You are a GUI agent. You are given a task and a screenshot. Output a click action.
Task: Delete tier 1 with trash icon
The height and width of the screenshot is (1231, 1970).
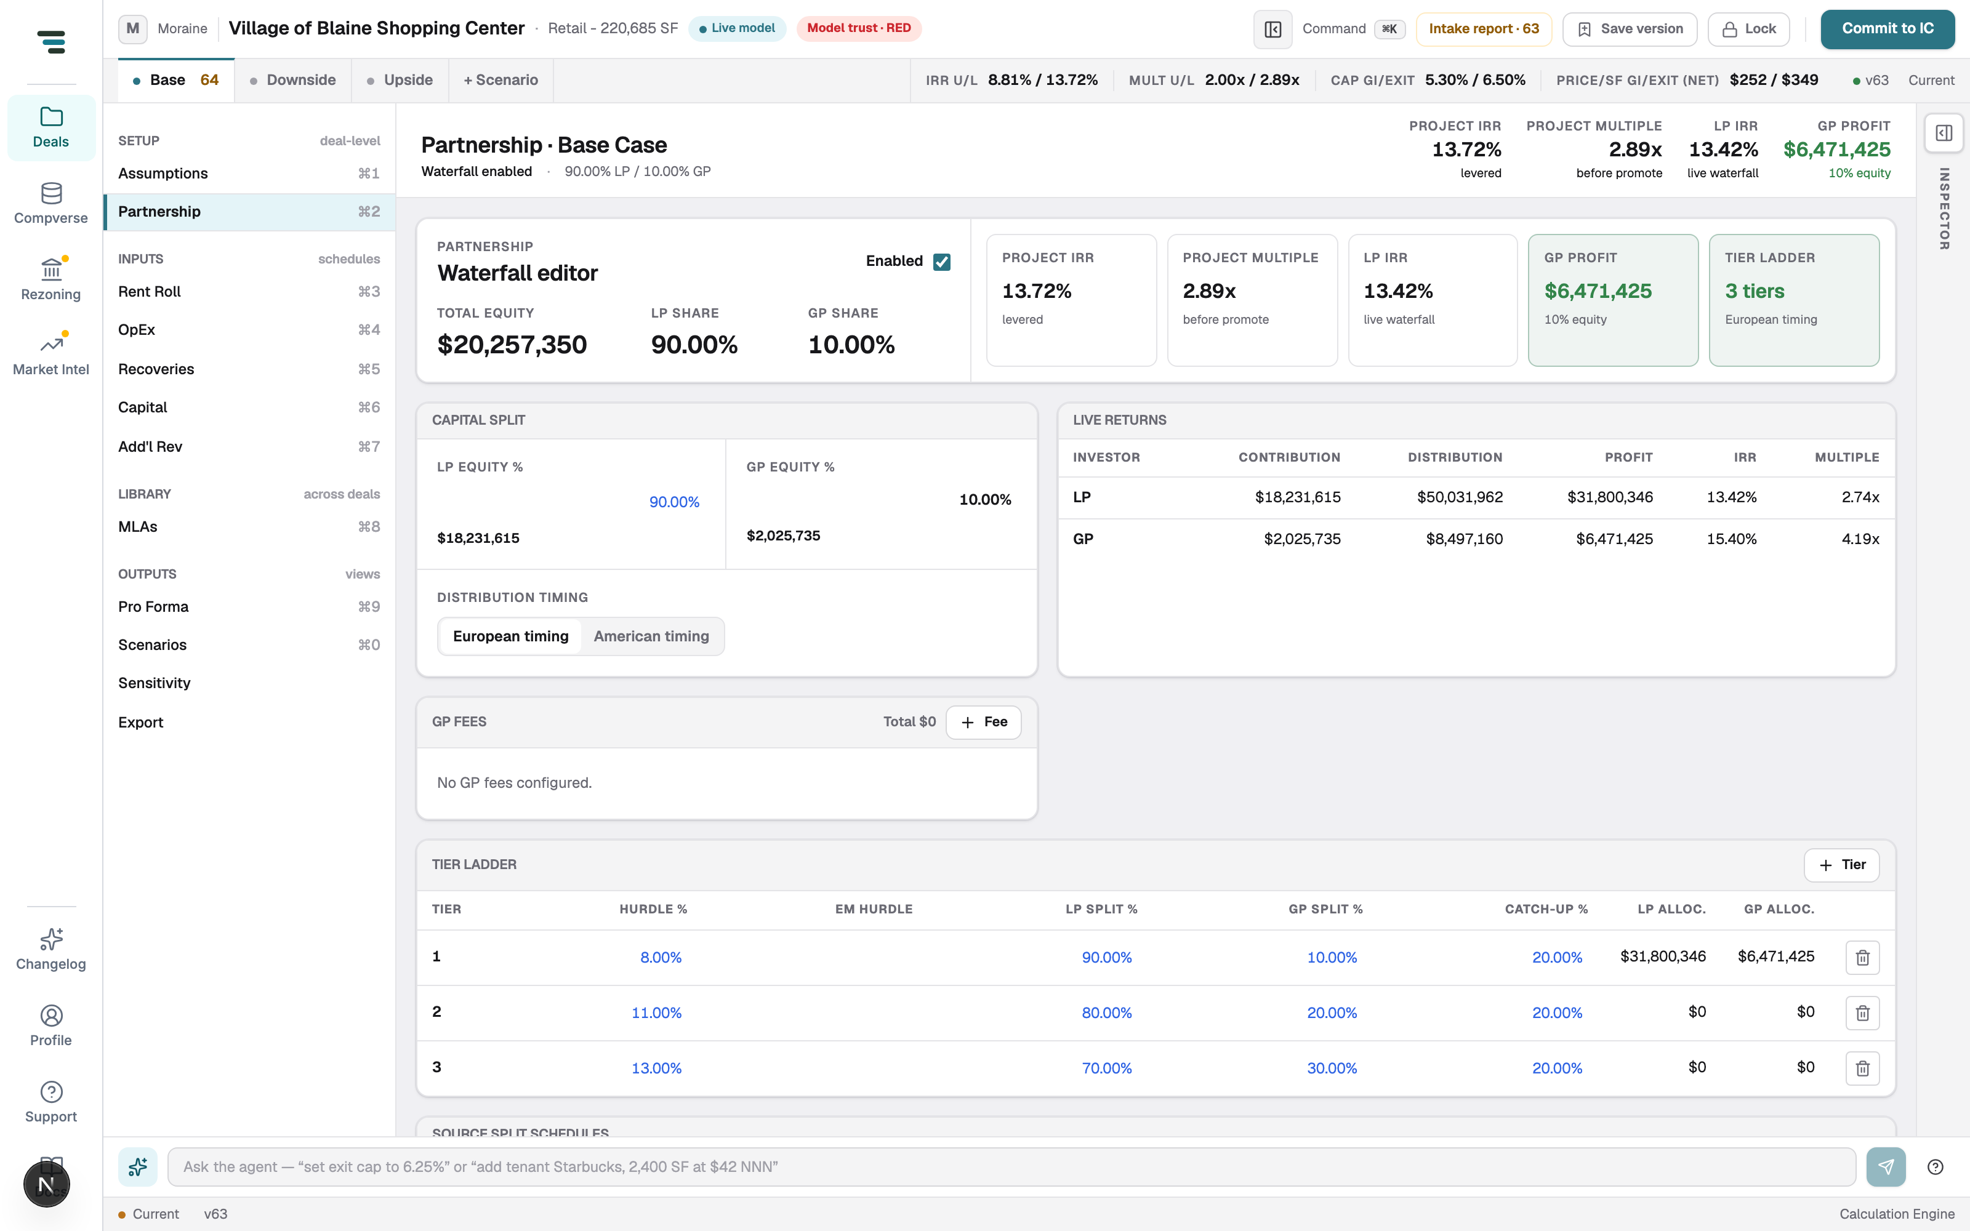tap(1862, 958)
